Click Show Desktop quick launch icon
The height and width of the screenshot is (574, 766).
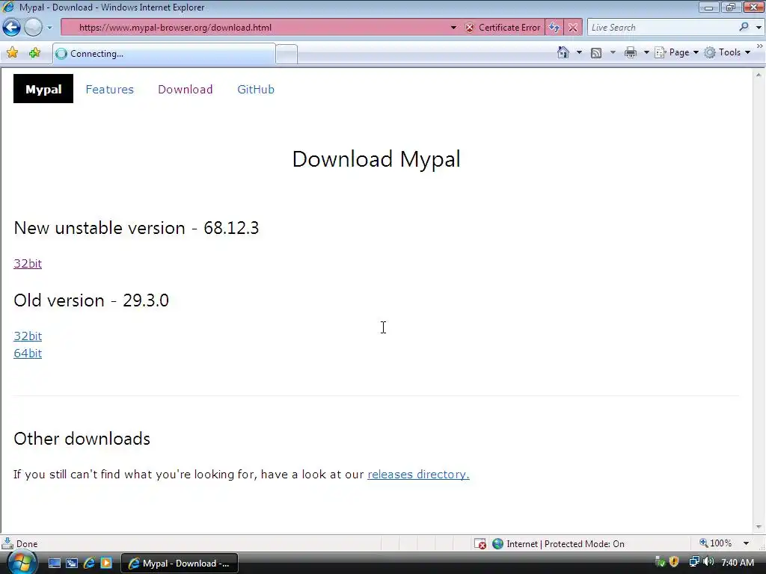point(54,564)
